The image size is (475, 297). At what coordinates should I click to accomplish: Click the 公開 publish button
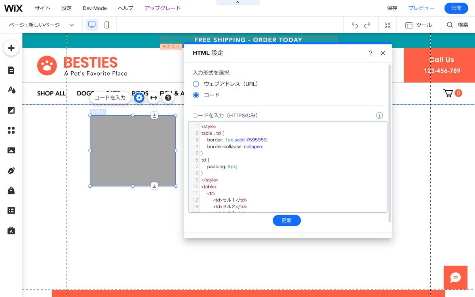pyautogui.click(x=456, y=8)
